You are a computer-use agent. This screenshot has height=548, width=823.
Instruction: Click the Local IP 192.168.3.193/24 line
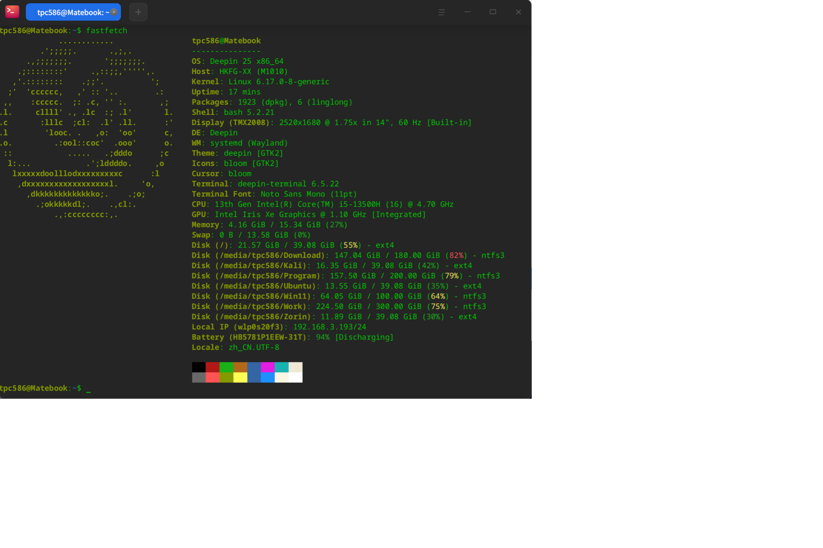[x=279, y=327]
